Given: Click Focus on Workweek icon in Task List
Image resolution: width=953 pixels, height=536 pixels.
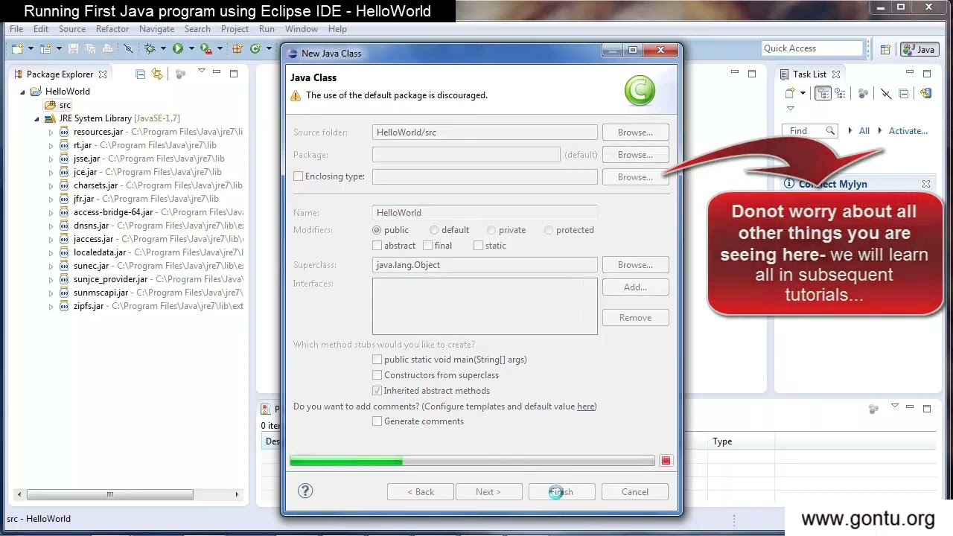Looking at the screenshot, I should click(x=863, y=93).
